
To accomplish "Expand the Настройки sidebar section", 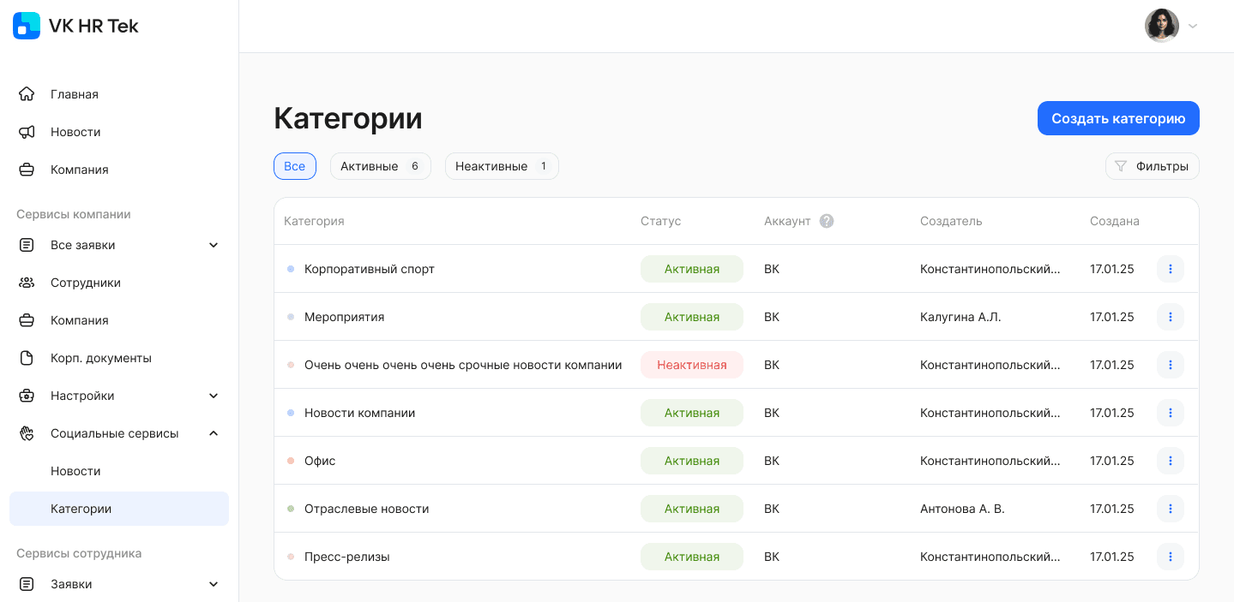I will [x=214, y=396].
